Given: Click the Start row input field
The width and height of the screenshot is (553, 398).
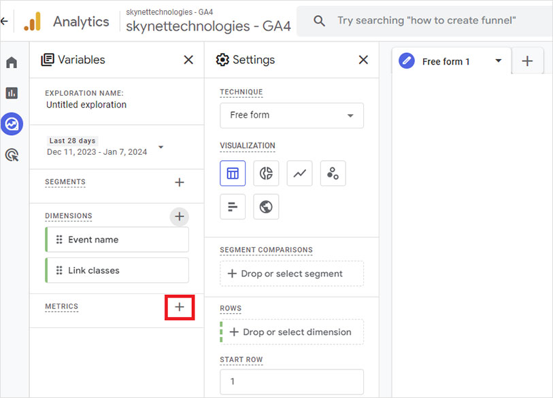Looking at the screenshot, I should tap(291, 381).
